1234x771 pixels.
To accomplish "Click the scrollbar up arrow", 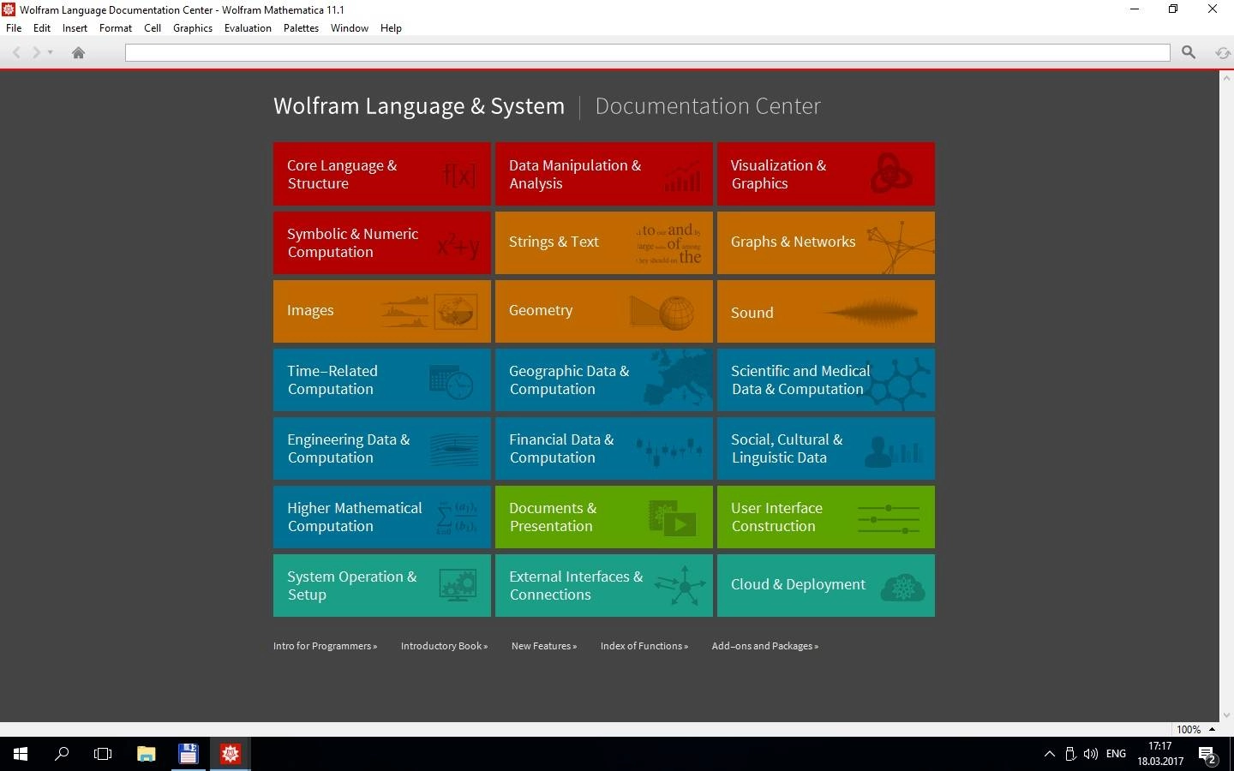I will [x=1226, y=78].
